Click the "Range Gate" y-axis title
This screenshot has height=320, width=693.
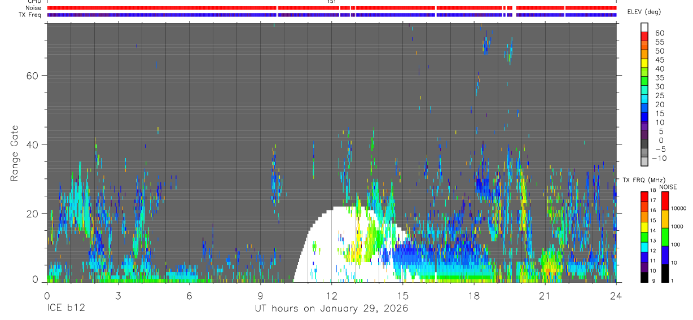click(14, 154)
